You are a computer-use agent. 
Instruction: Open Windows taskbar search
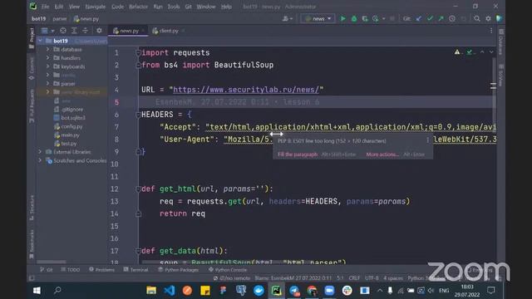57,290
